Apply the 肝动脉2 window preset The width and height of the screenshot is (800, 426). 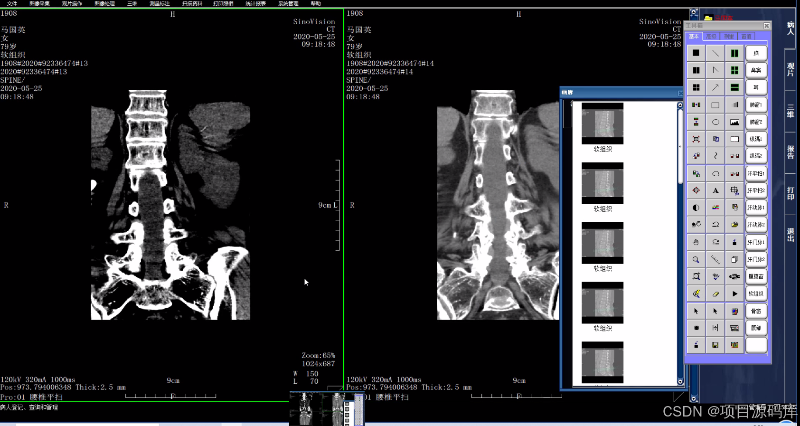point(756,225)
